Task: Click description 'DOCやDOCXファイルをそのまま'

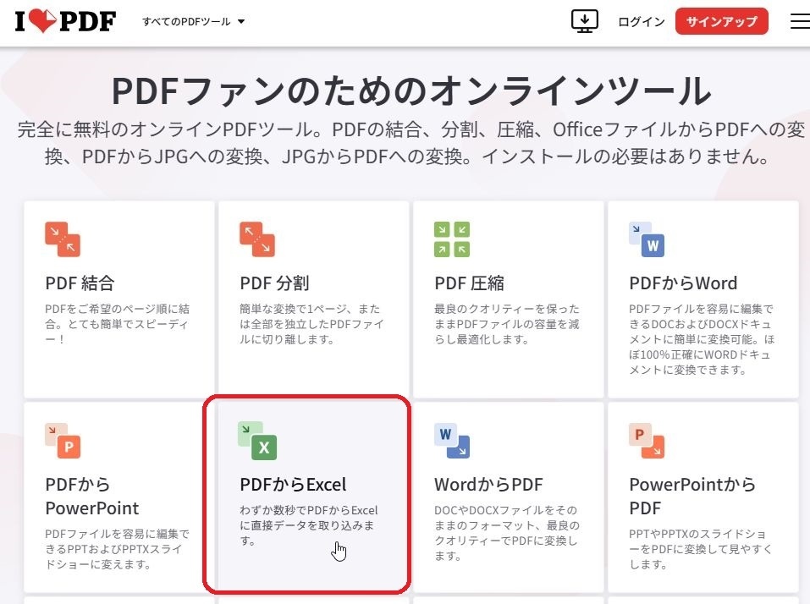Action: pyautogui.click(x=507, y=533)
